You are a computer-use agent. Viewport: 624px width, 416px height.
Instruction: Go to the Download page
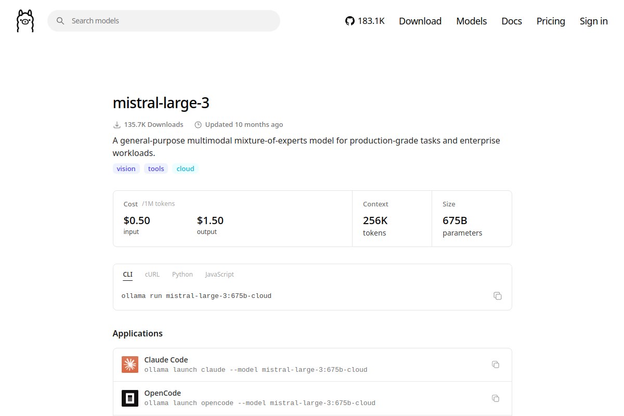[420, 21]
